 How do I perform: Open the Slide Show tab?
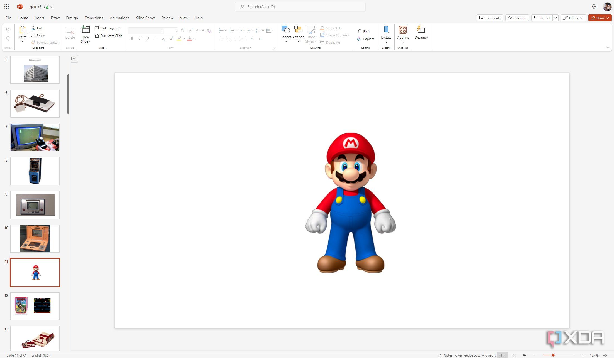click(x=145, y=18)
